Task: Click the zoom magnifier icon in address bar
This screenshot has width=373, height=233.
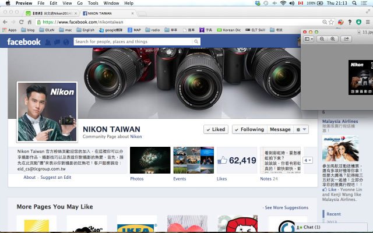Action: (x=325, y=22)
